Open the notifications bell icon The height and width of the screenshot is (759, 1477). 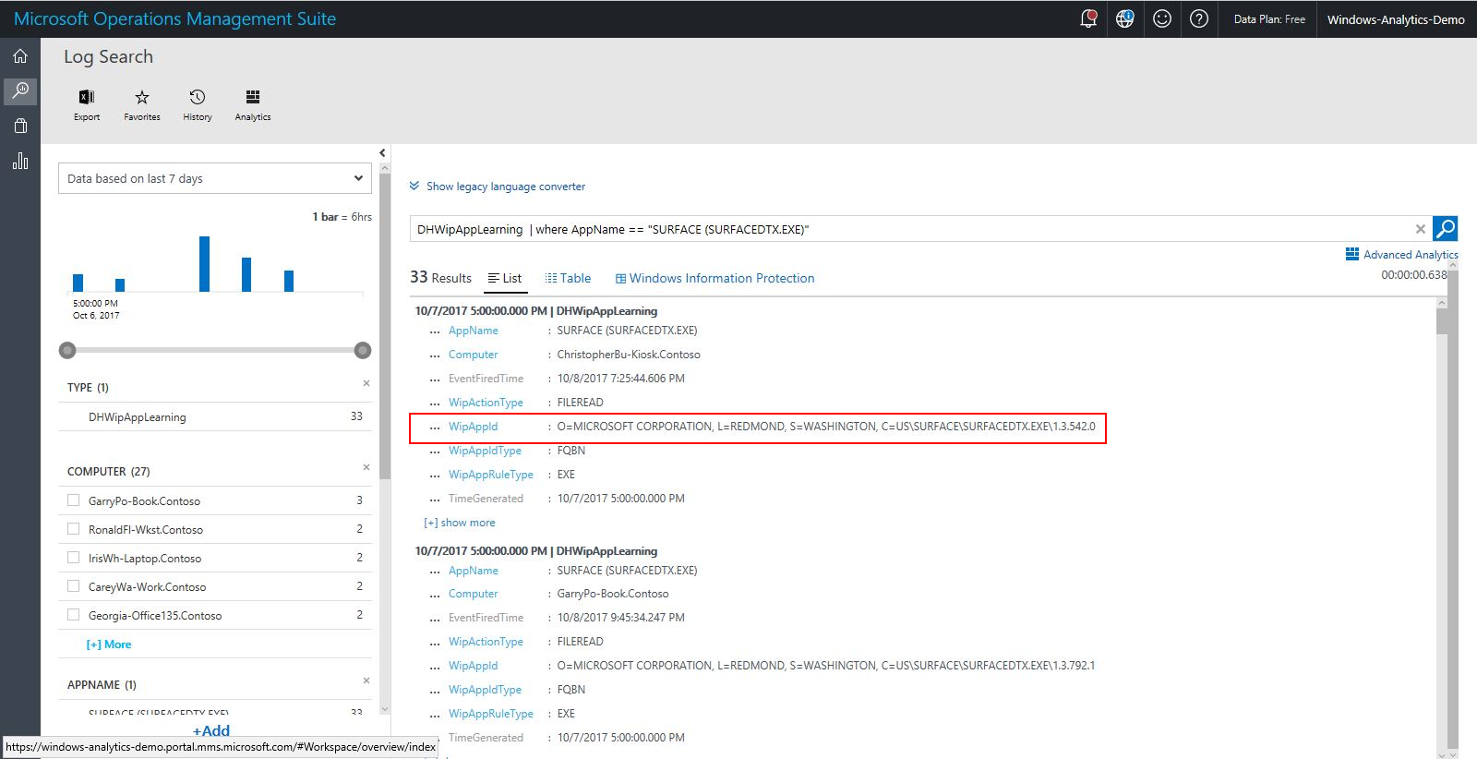1088,19
